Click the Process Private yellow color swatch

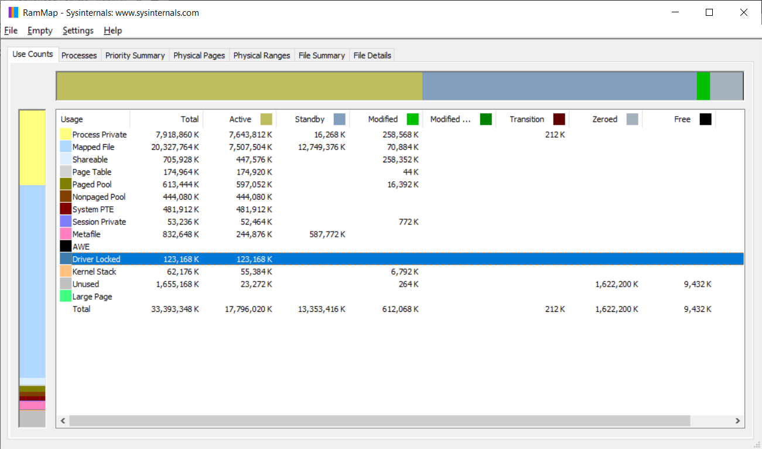pyautogui.click(x=66, y=135)
